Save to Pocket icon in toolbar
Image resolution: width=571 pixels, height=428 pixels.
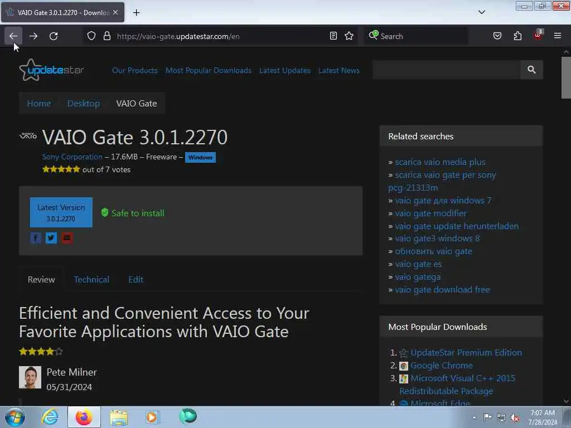coord(497,36)
